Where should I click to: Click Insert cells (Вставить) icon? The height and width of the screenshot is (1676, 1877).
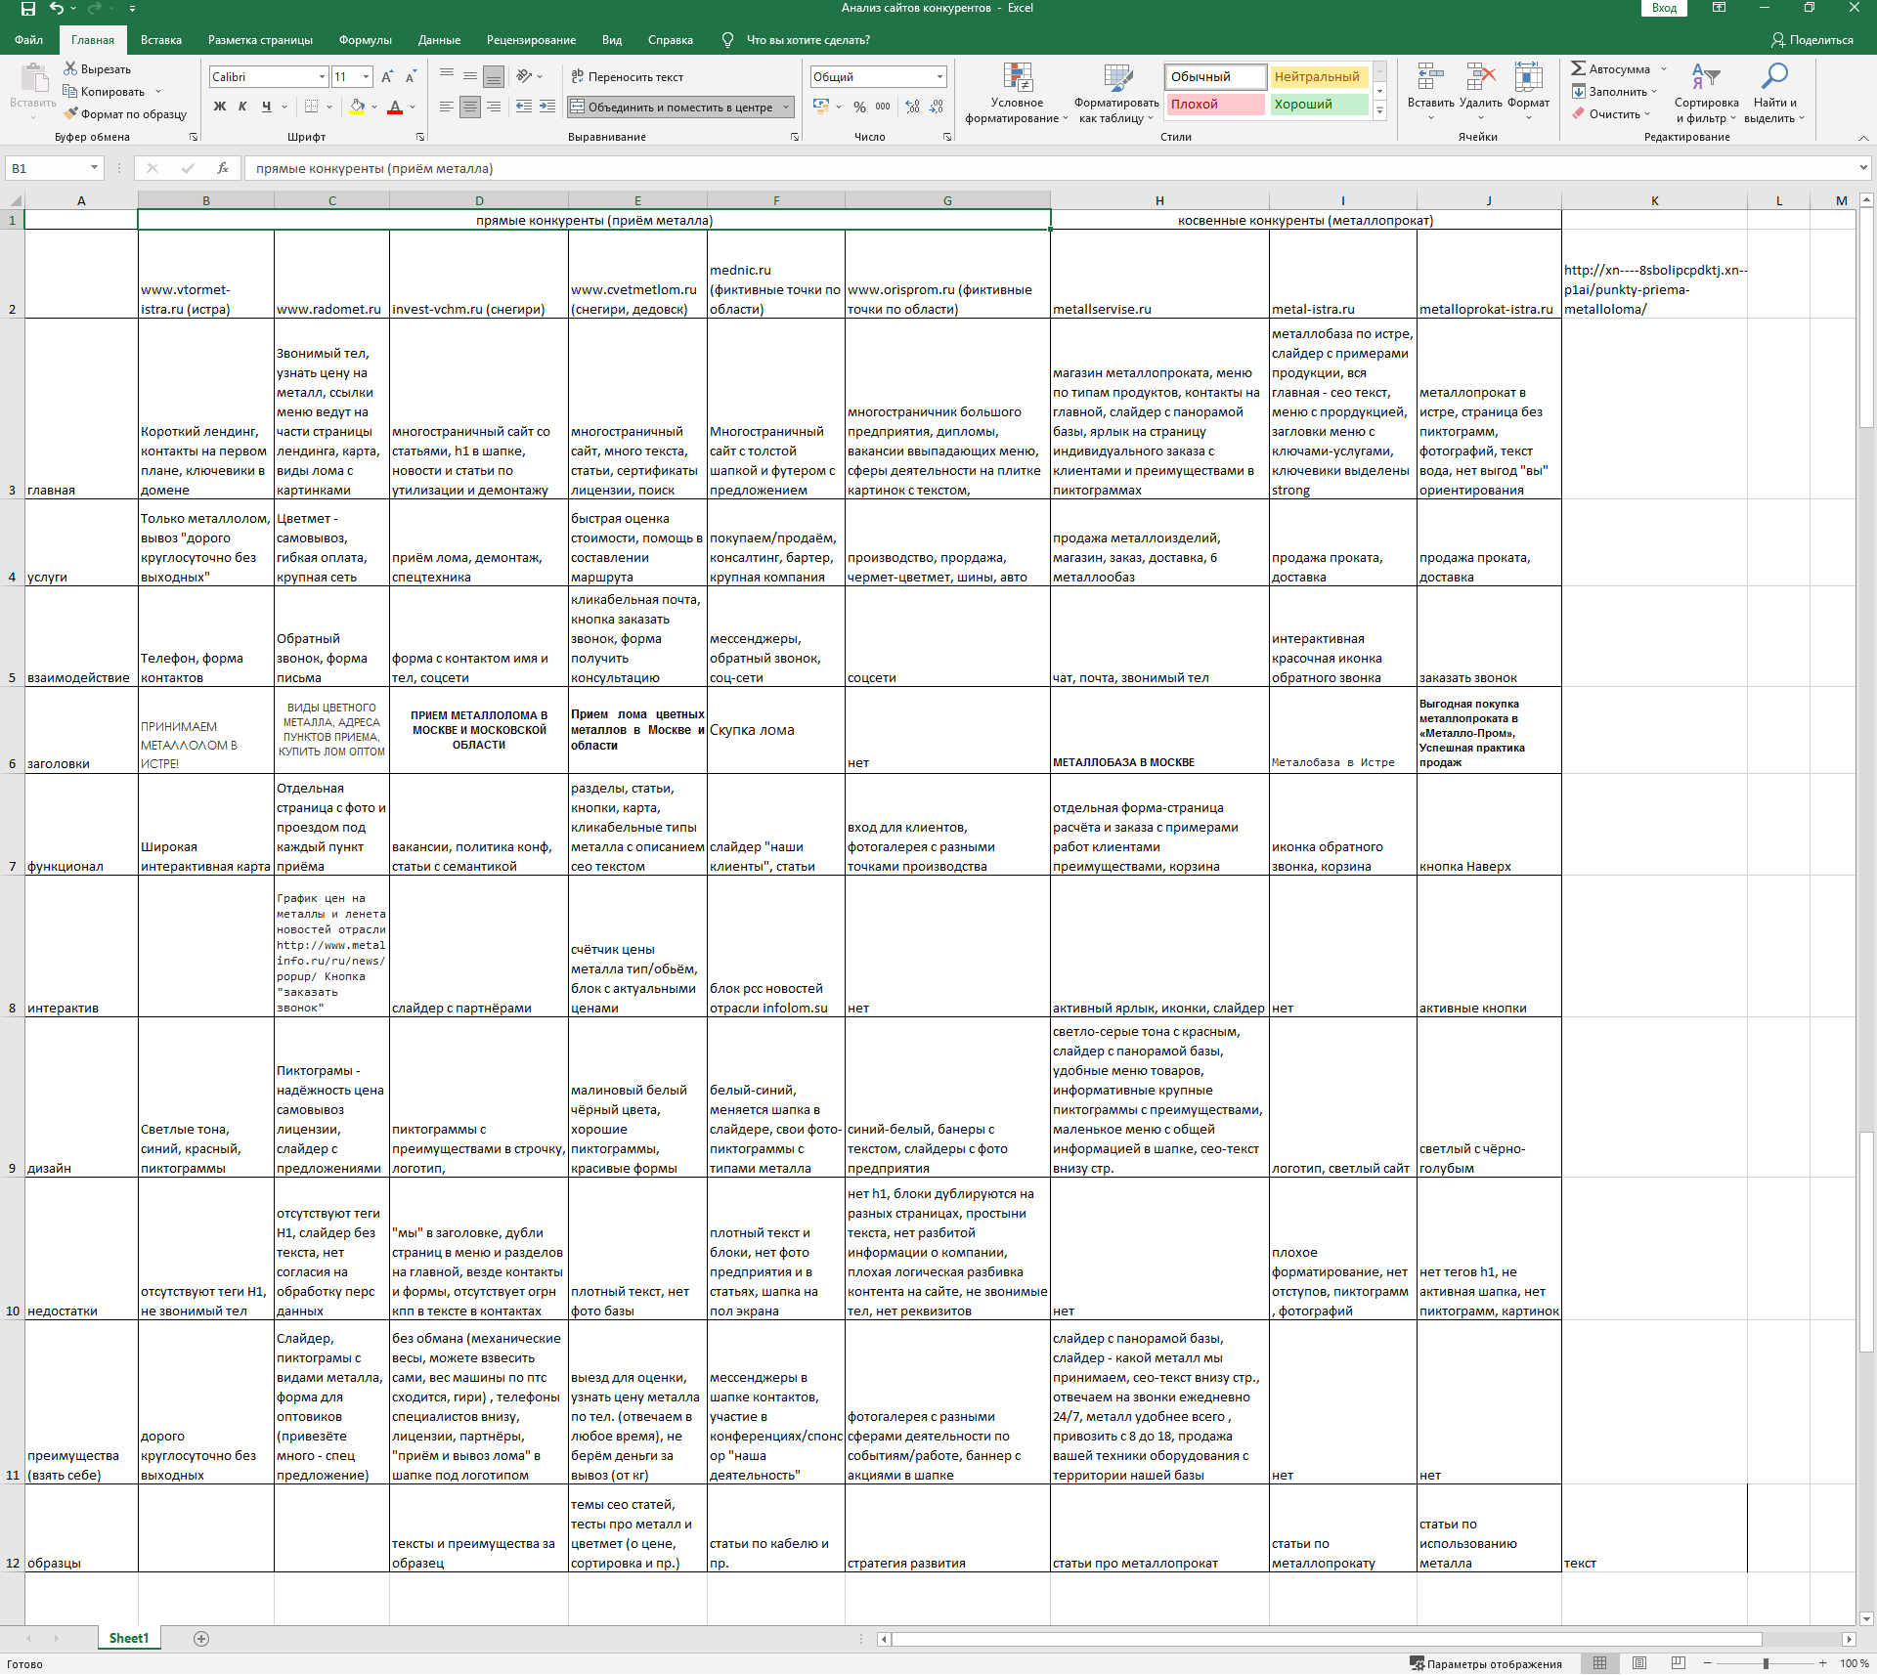1431,77
